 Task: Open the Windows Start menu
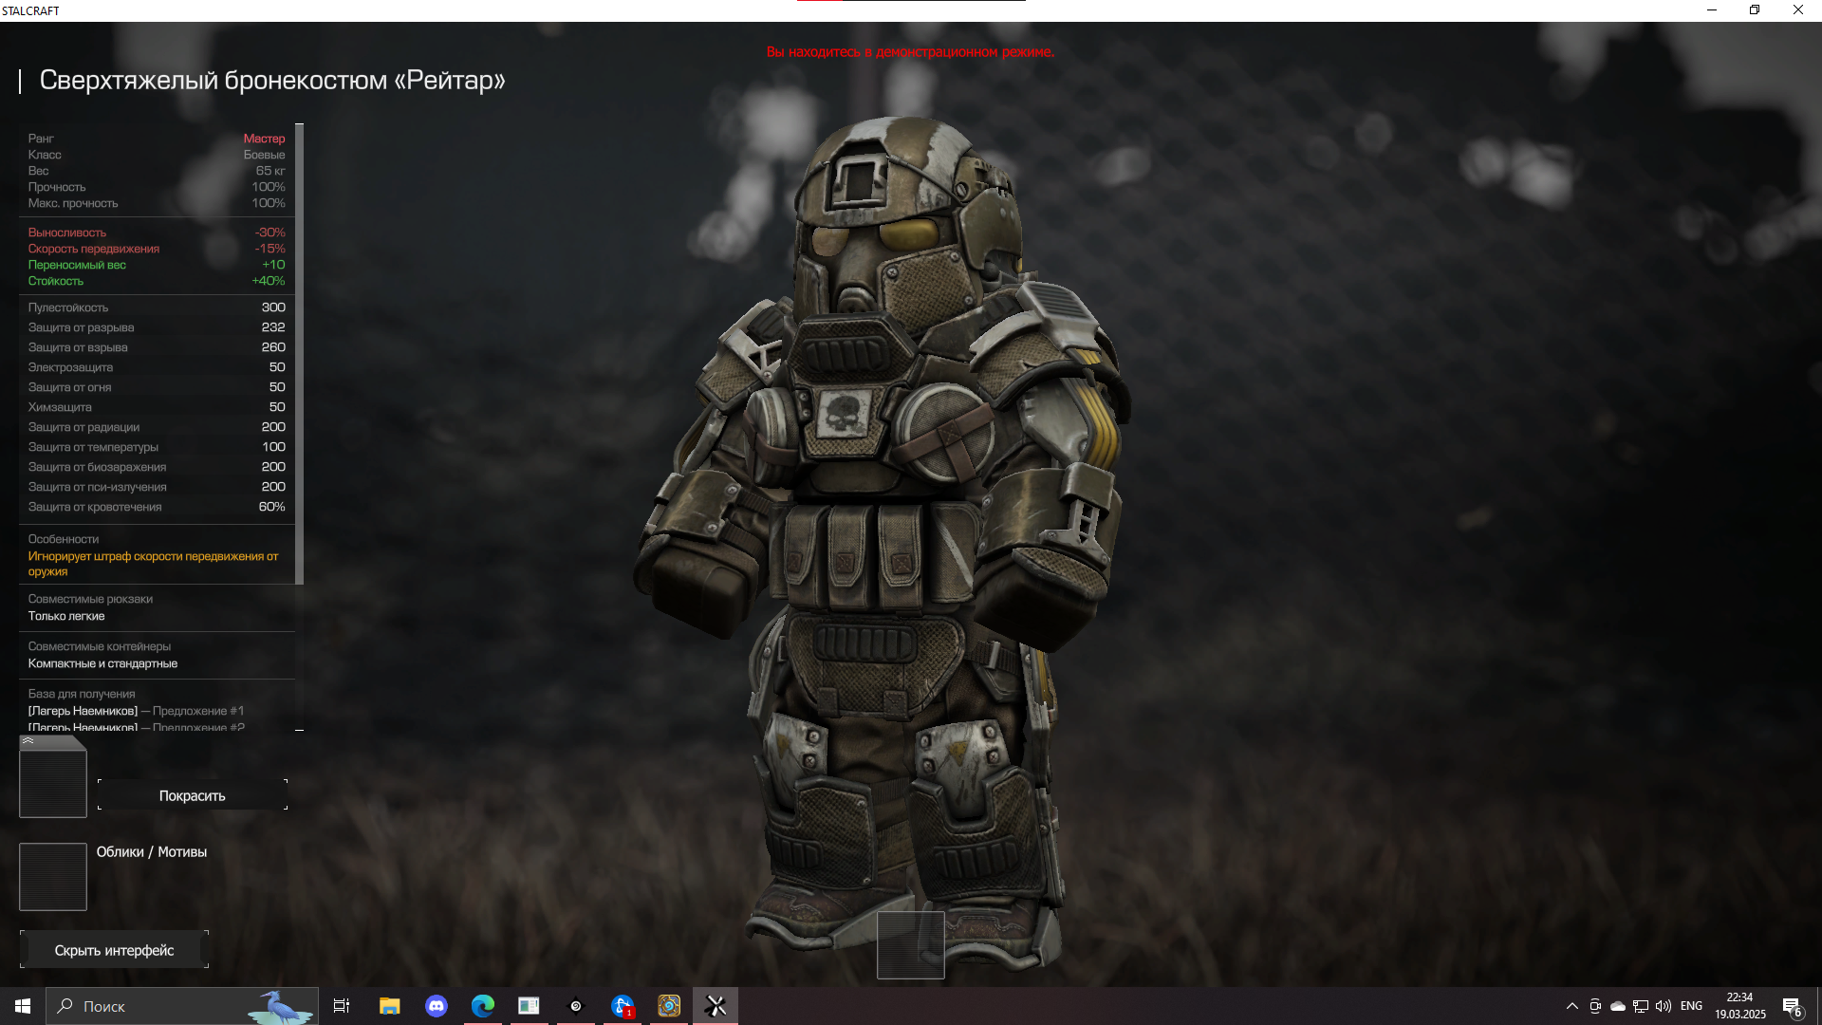(23, 1006)
